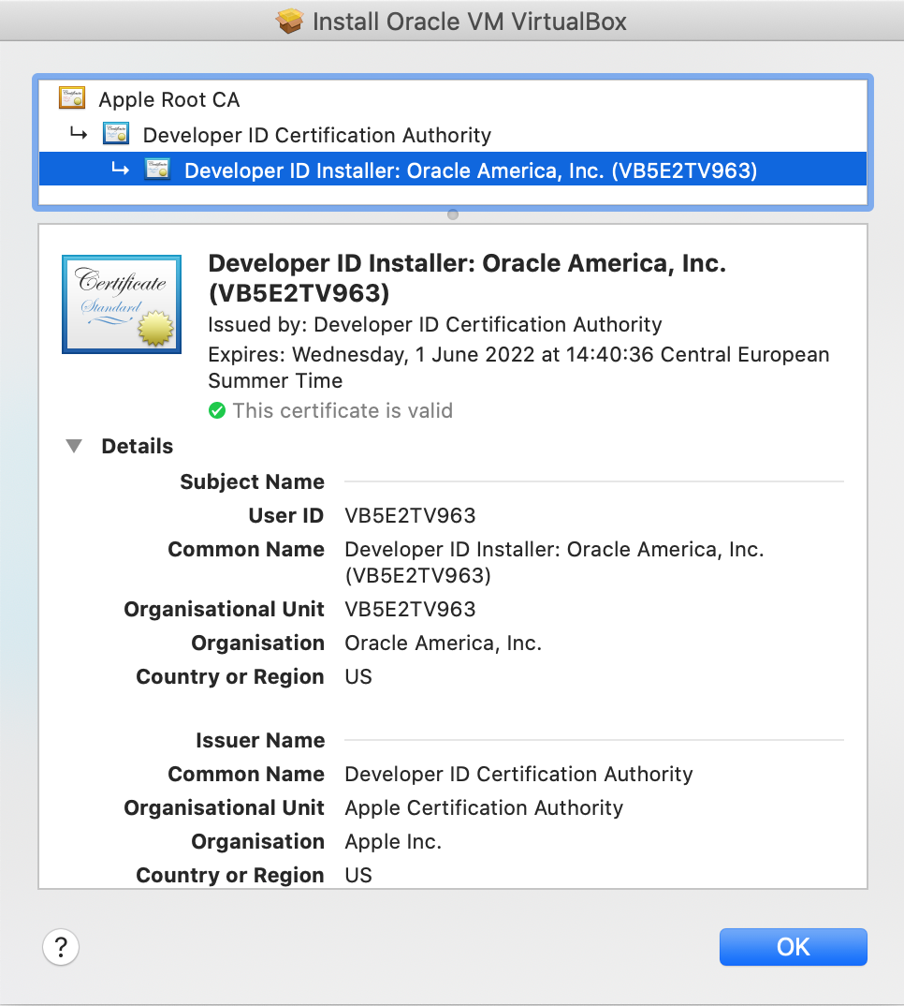
Task: Click the 'Issued by' line
Action: 435,325
